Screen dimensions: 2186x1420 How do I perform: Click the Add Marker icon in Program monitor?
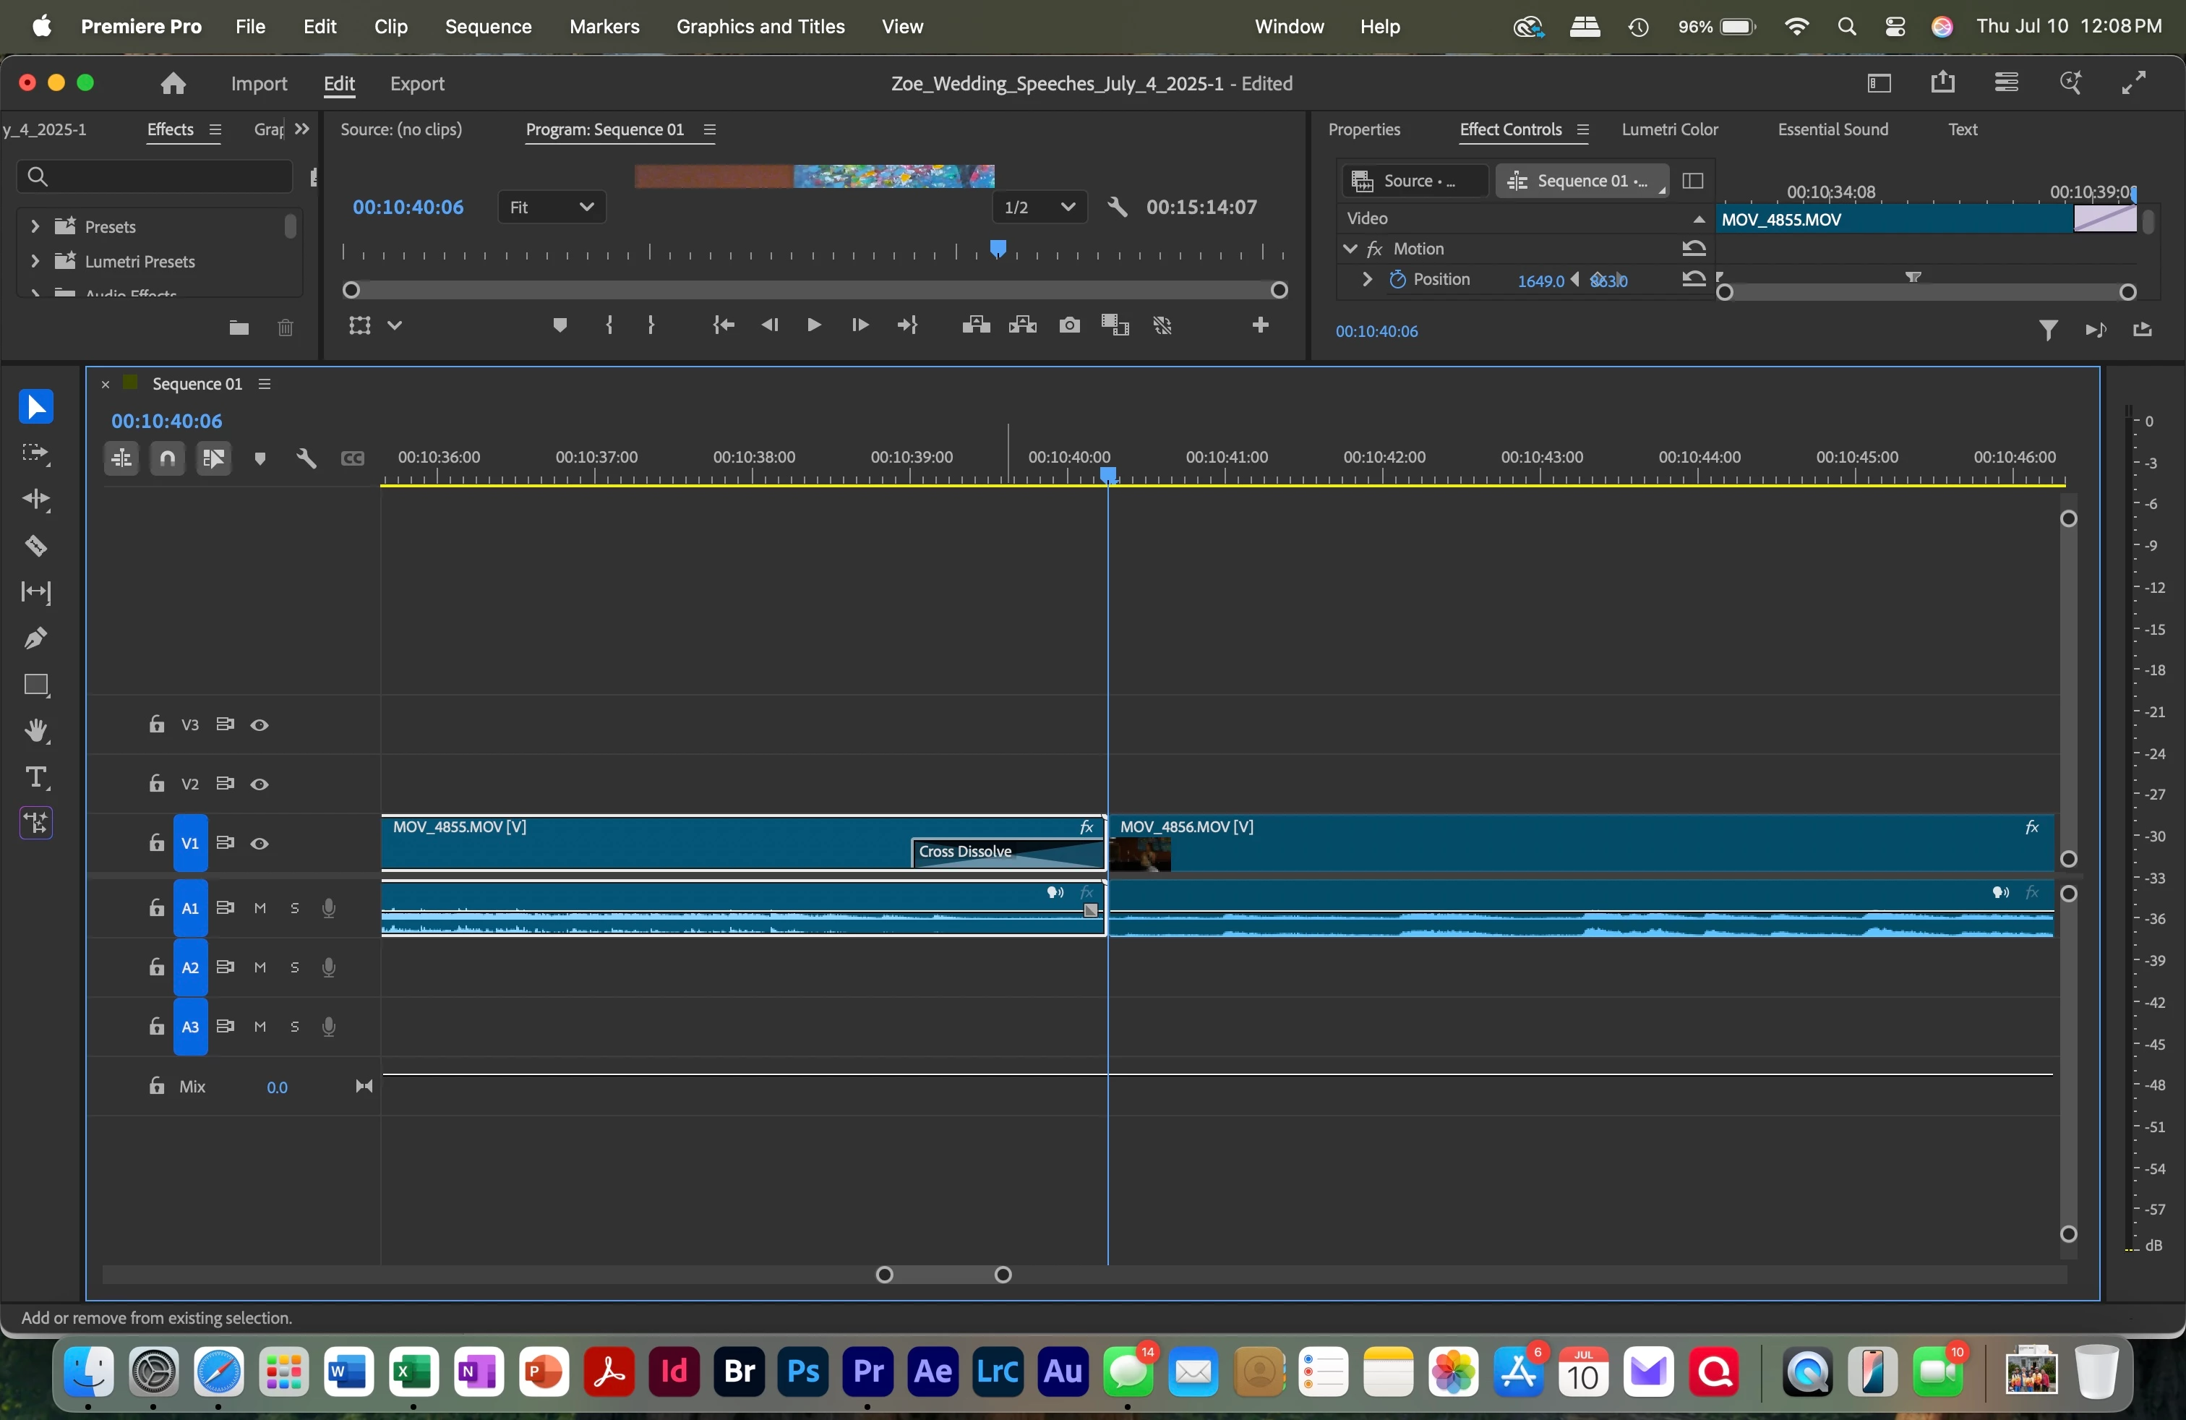tap(560, 325)
